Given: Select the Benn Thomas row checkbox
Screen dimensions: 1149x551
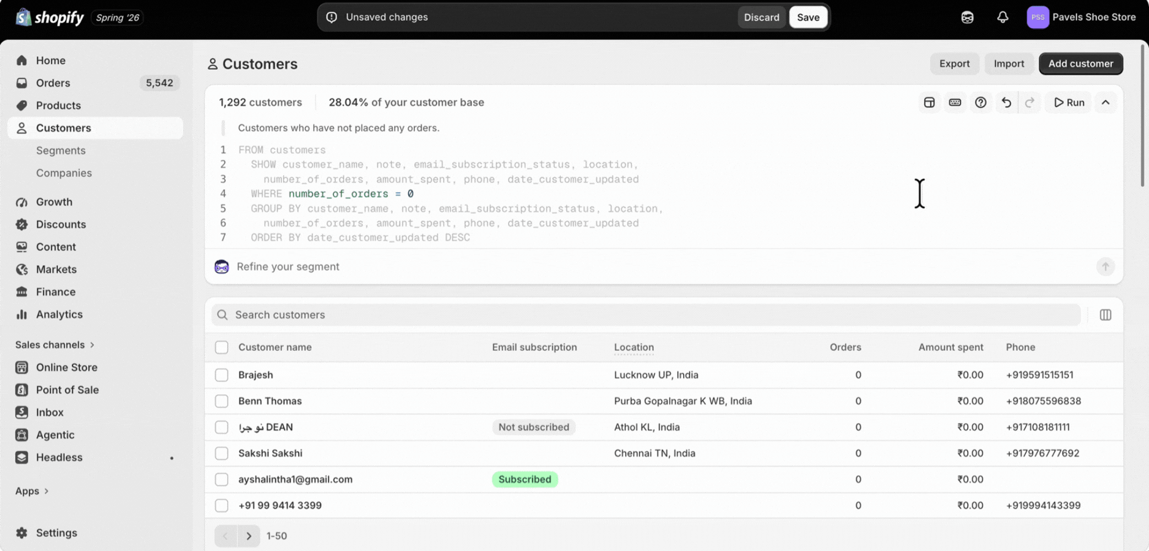Looking at the screenshot, I should 221,401.
